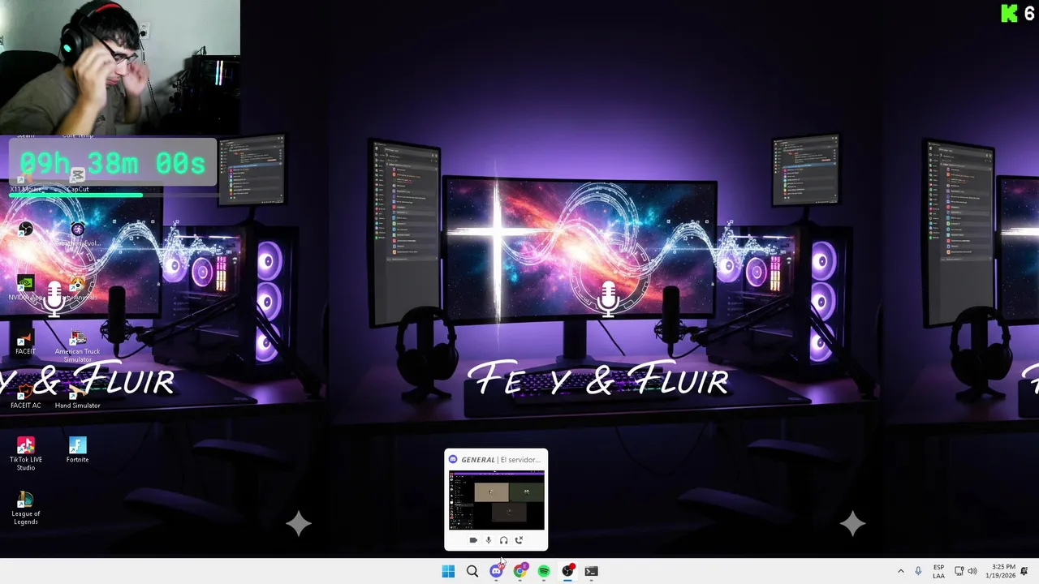1039x584 pixels.
Task: Show hidden system tray icons
Action: (900, 571)
